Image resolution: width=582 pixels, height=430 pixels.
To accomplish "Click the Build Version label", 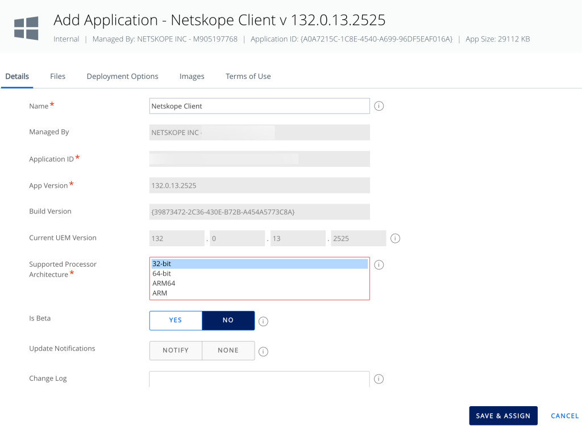I will [x=50, y=211].
